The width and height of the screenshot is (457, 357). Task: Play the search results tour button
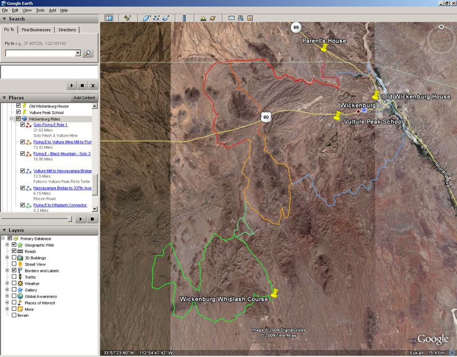coord(72,86)
